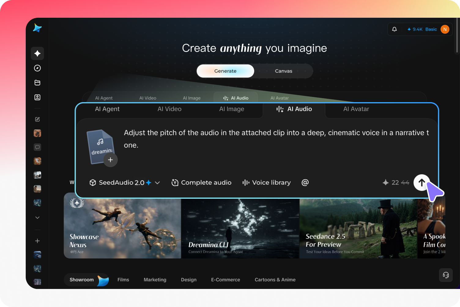Image resolution: width=460 pixels, height=307 pixels.
Task: Open the Films category
Action: pyautogui.click(x=123, y=280)
